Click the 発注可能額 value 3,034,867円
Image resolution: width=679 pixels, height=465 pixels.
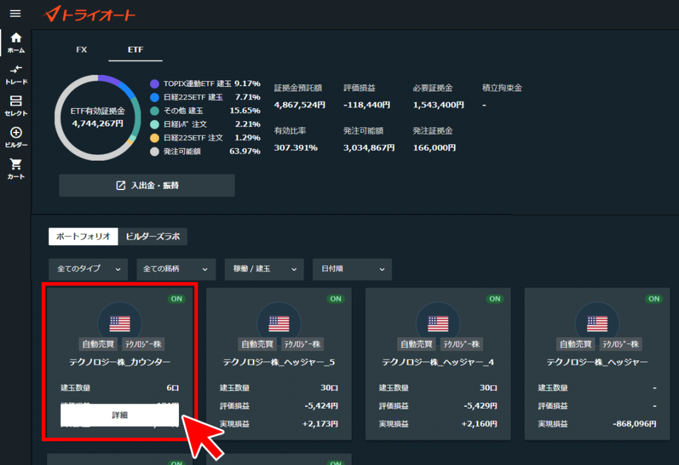click(x=369, y=148)
